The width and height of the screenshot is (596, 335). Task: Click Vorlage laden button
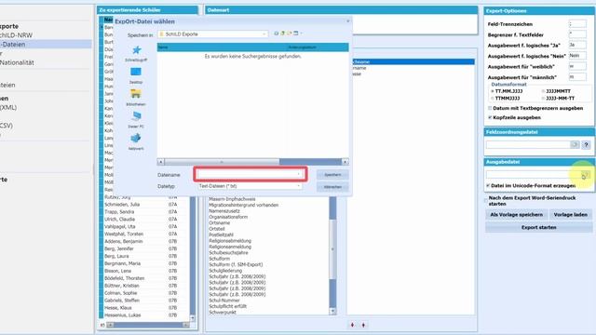(x=570, y=215)
